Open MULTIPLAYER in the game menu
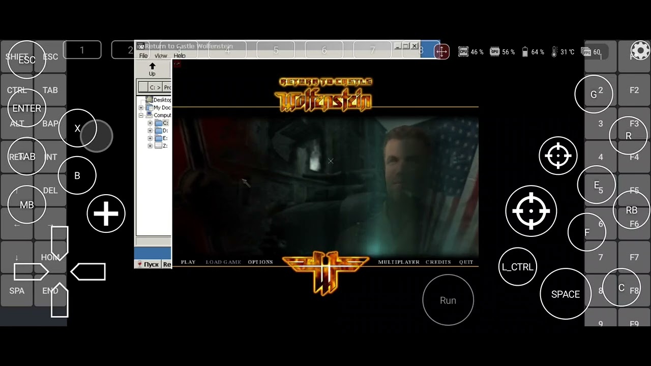651x366 pixels. click(399, 262)
